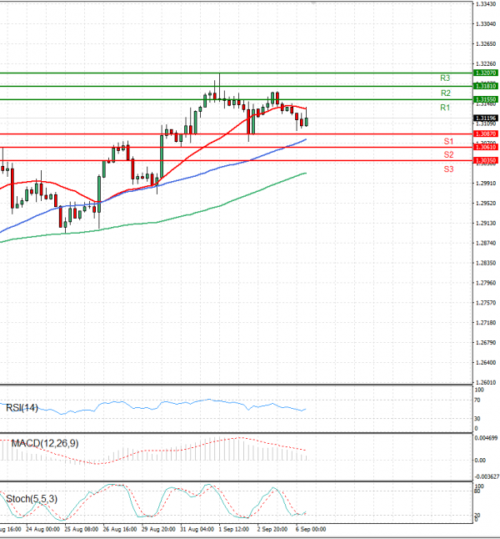Screen dimensions: 500x539
Task: Click the 1.28350 price axis value
Action: click(486, 263)
